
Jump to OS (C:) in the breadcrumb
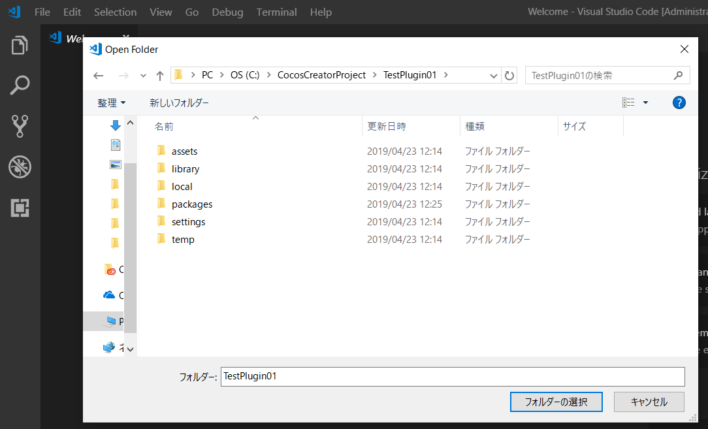click(x=245, y=75)
